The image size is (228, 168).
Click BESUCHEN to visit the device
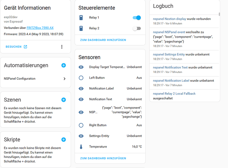[16, 47]
